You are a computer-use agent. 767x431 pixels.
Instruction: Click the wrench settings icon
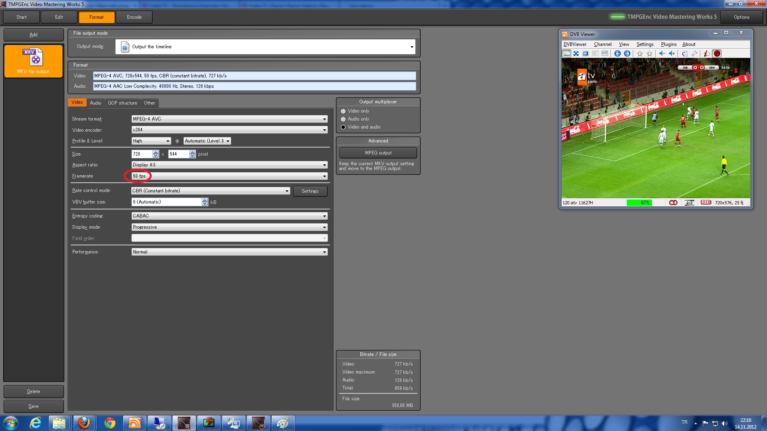point(694,53)
